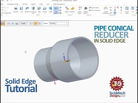Click the greyed Tear-Off command
This screenshot has height=103, width=138.
[x=5, y=7]
